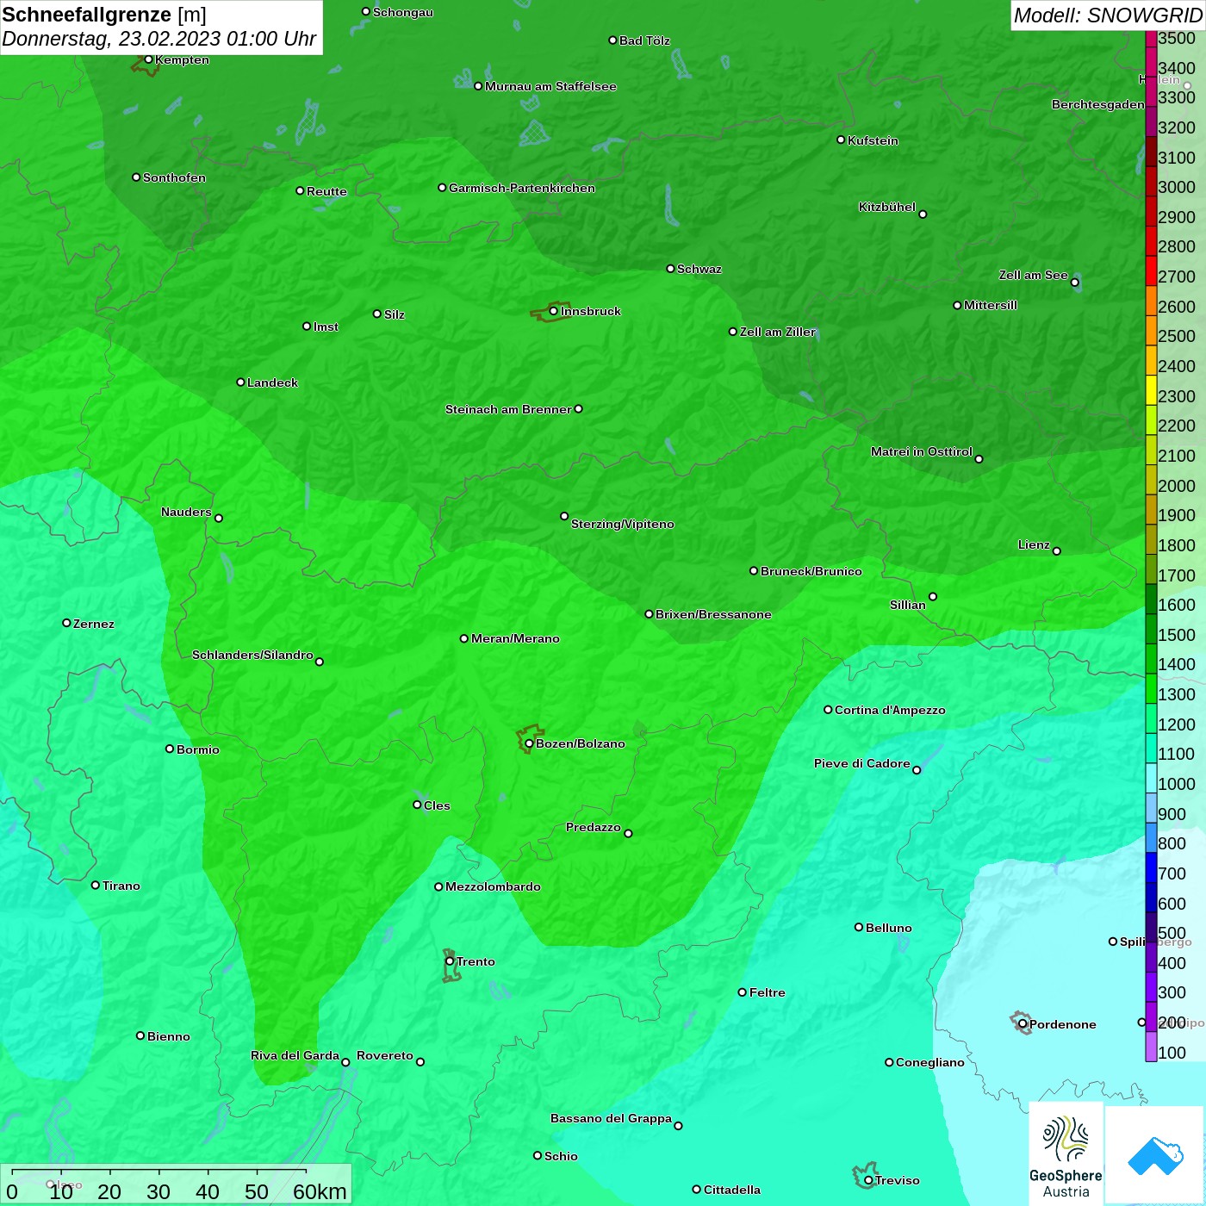Click the Steinach am Brenner label

tap(508, 409)
